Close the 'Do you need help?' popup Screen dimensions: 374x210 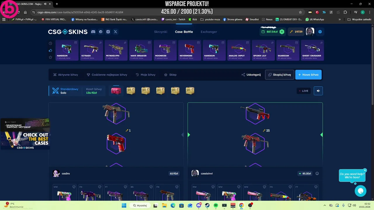point(365,170)
